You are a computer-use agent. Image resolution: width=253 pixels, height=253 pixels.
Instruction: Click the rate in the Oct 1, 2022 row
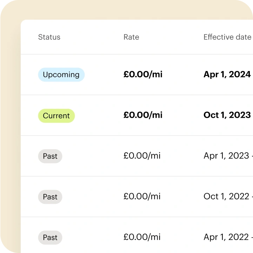point(142,197)
